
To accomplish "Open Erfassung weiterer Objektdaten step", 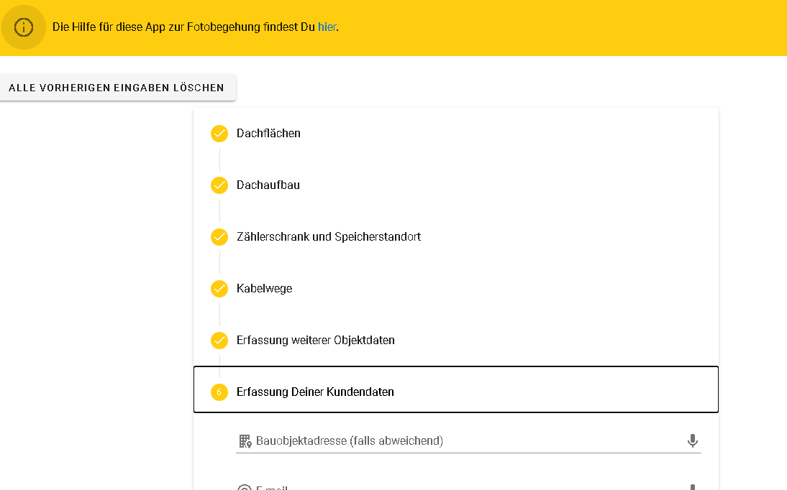I will (315, 341).
